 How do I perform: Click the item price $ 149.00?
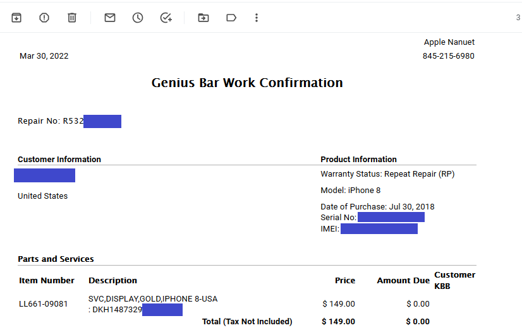tap(339, 303)
